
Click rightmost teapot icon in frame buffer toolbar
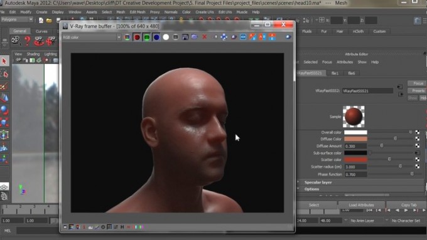[288, 37]
